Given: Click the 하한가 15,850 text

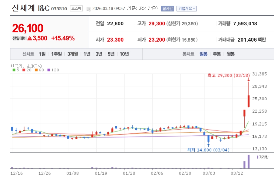Looking at the screenshot, I should click(182, 40).
